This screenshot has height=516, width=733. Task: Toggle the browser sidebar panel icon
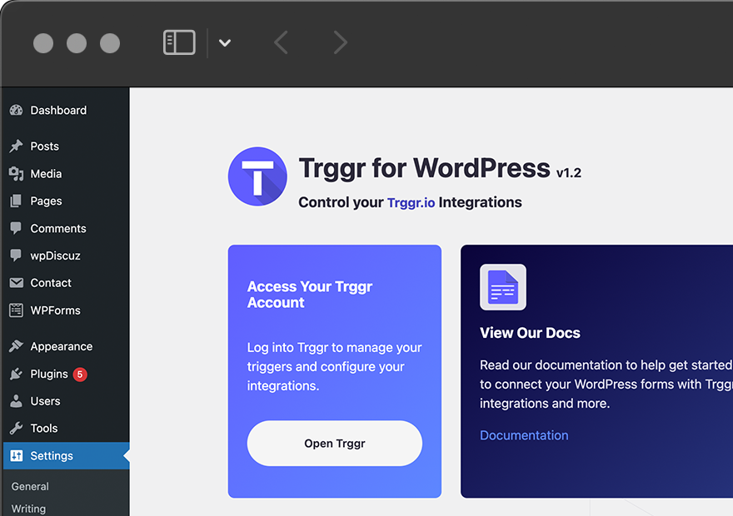click(x=179, y=42)
